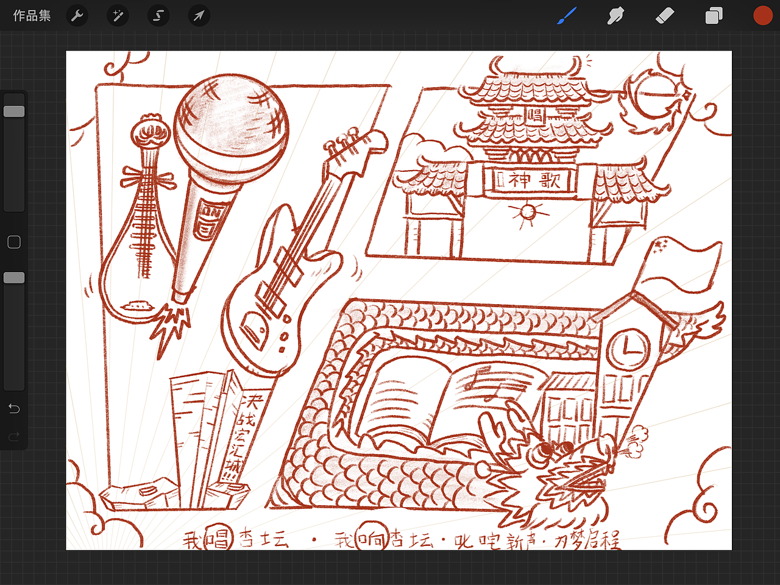Select the Brush tool

(x=567, y=16)
